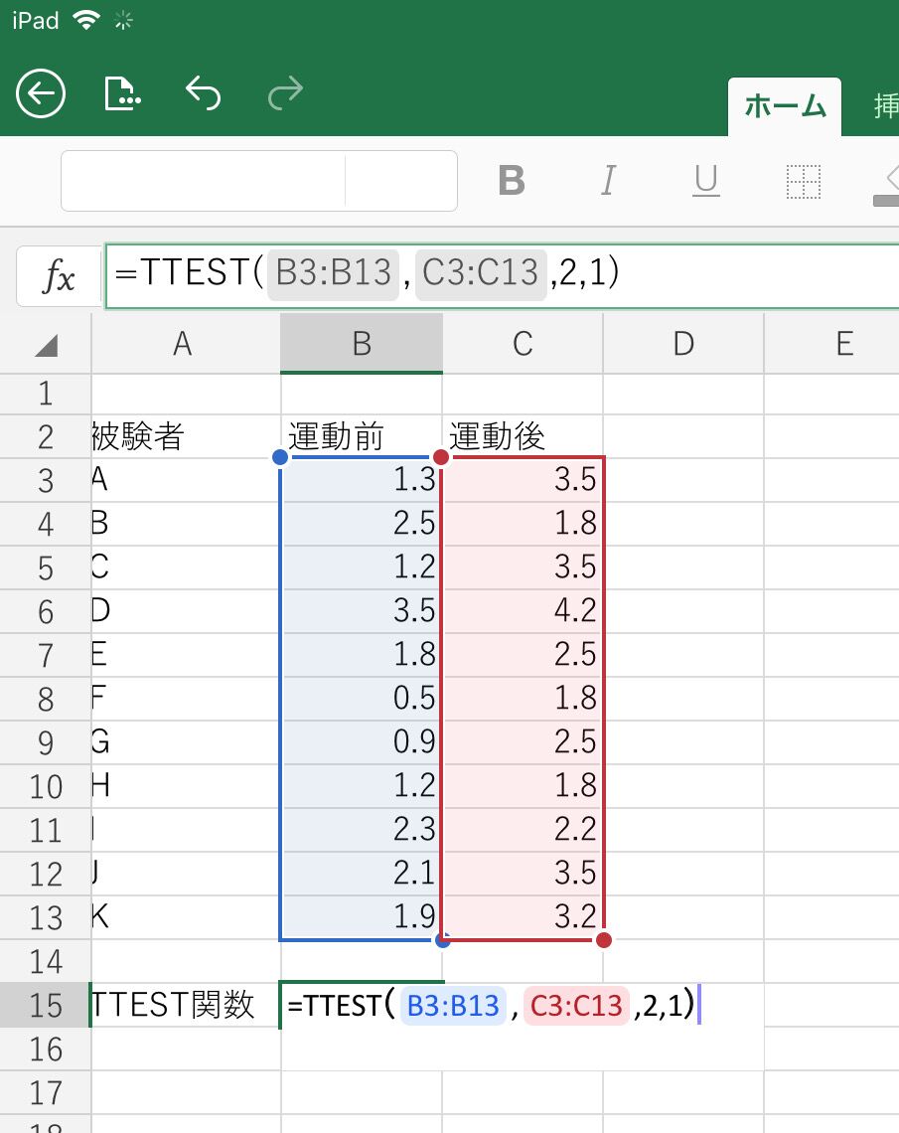The width and height of the screenshot is (899, 1133).
Task: Click subject H cell in row 10
Action: click(187, 786)
